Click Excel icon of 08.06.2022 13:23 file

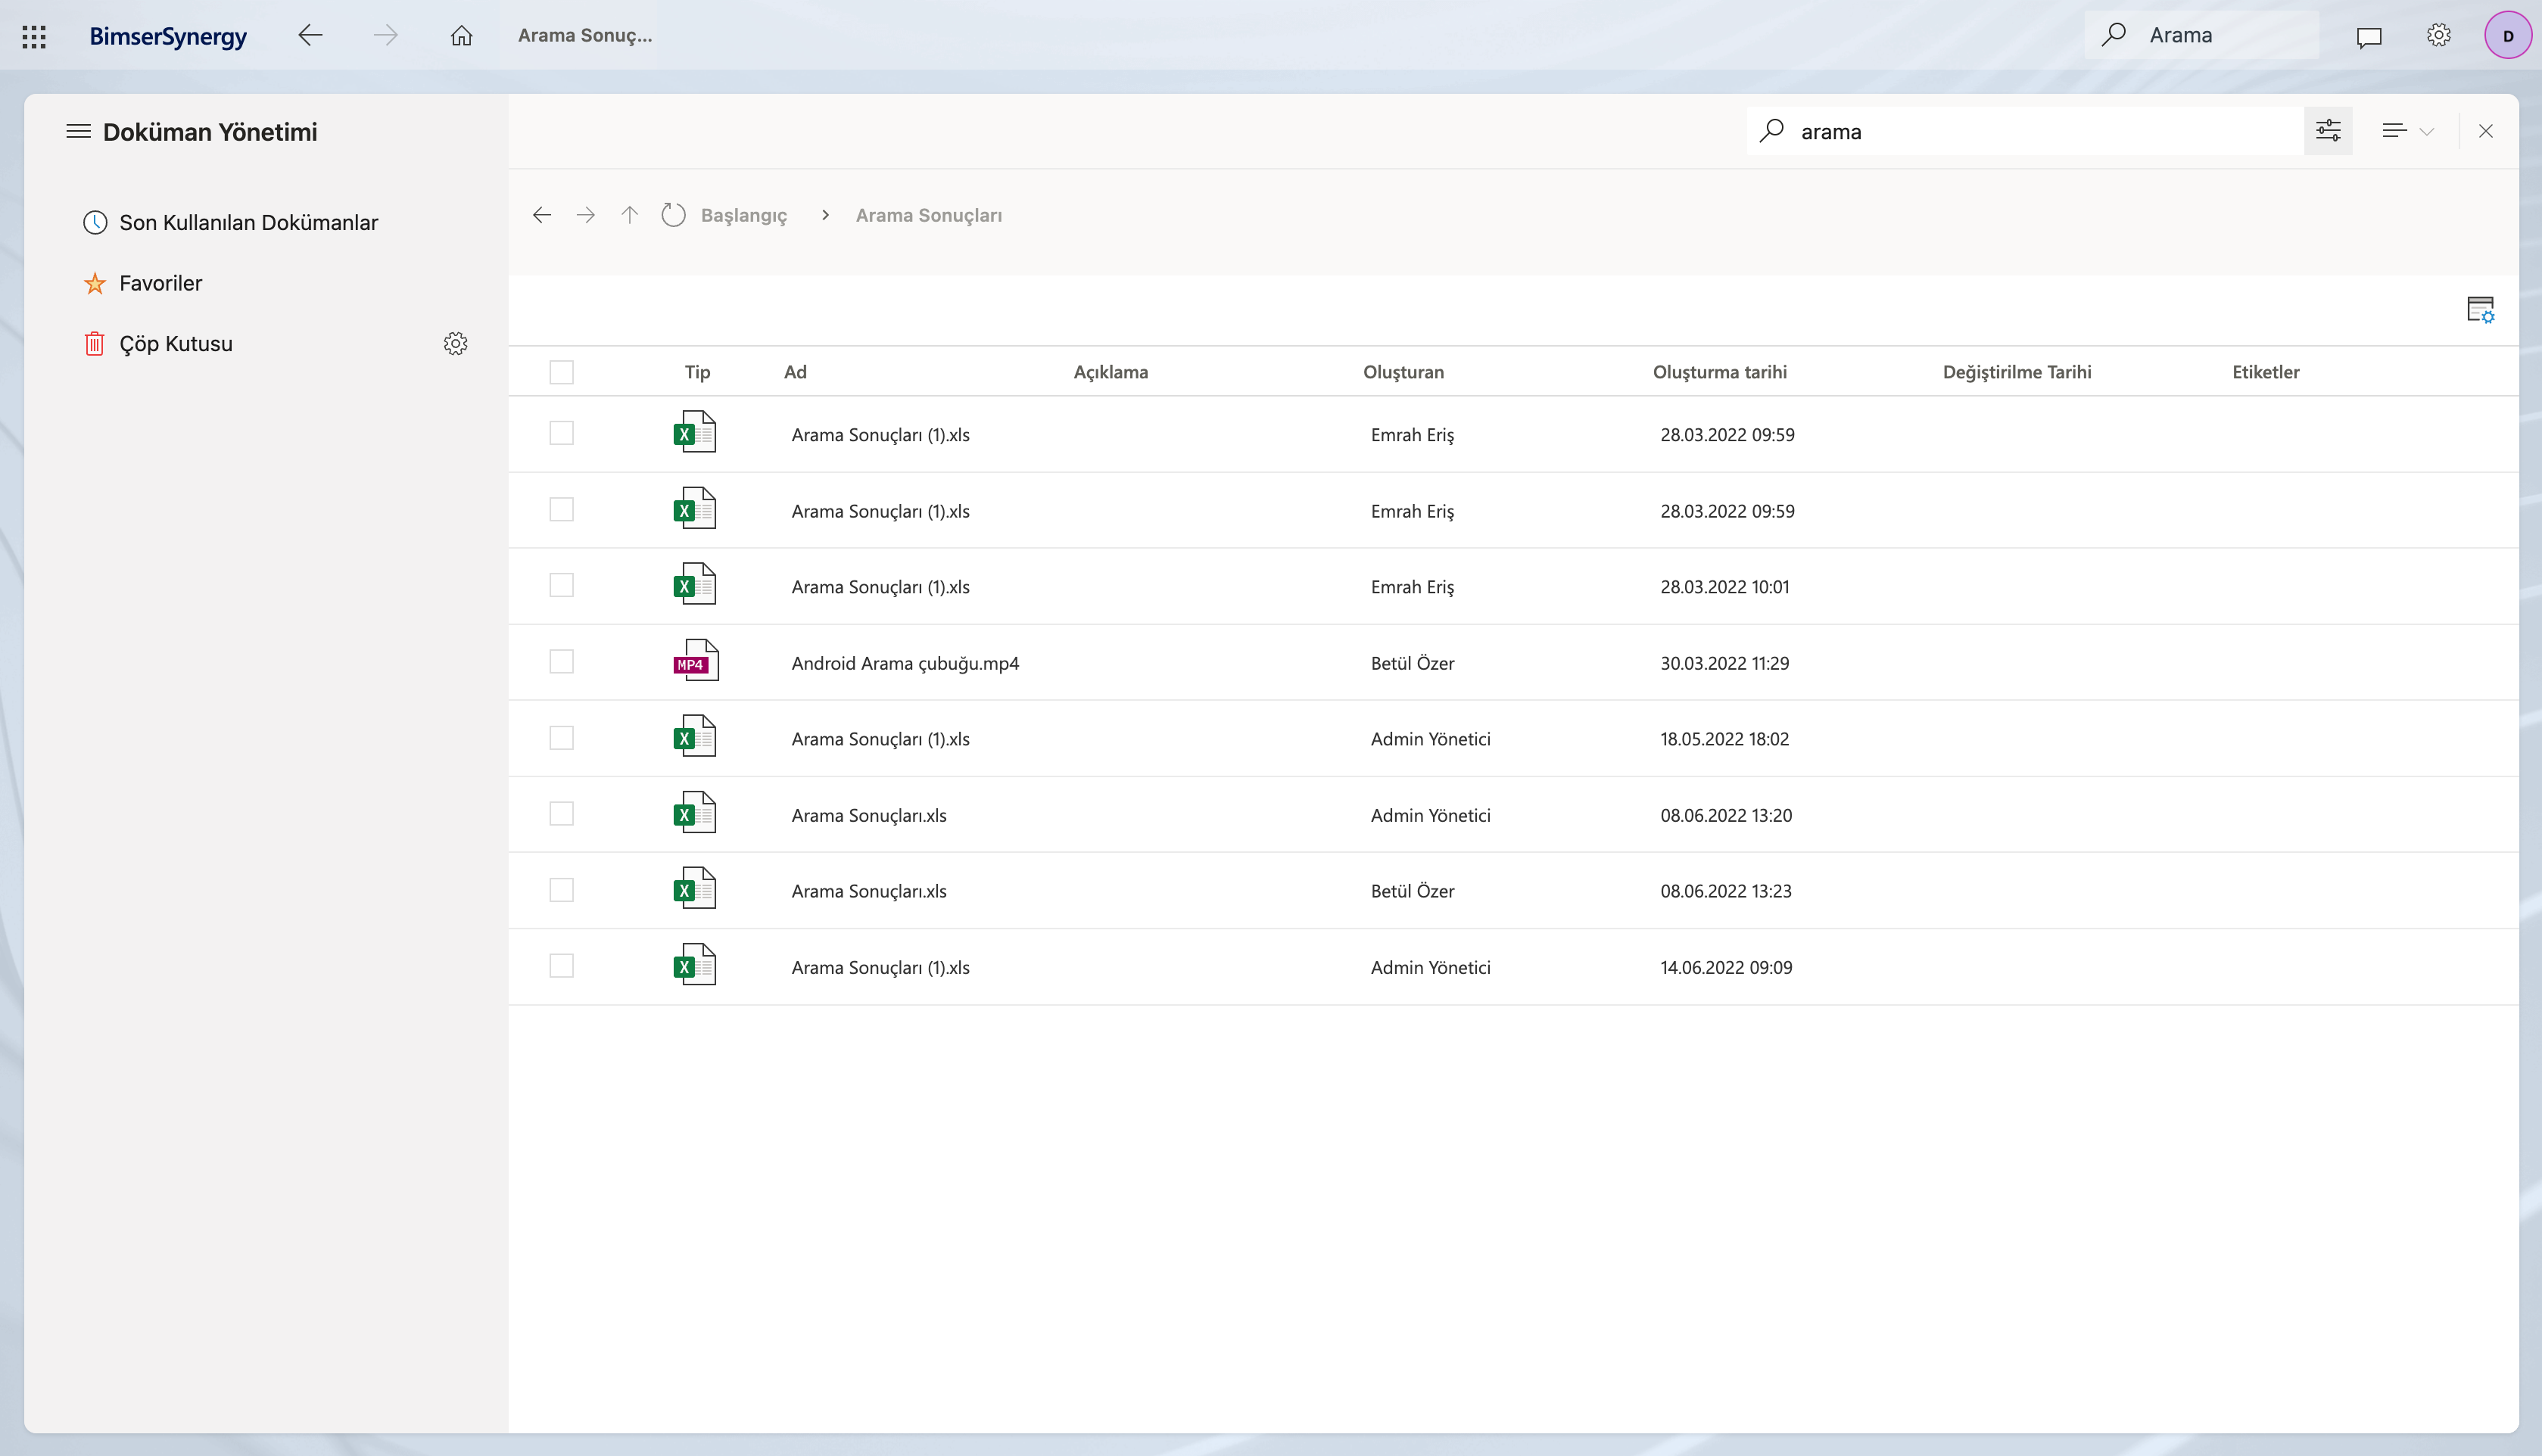[695, 888]
